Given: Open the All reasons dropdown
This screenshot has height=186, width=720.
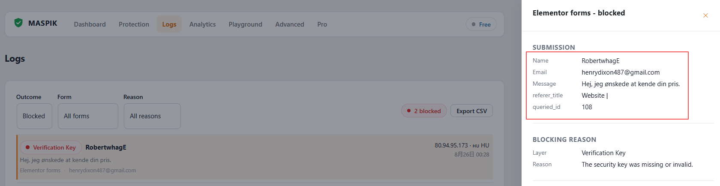Looking at the screenshot, I should pyautogui.click(x=152, y=116).
